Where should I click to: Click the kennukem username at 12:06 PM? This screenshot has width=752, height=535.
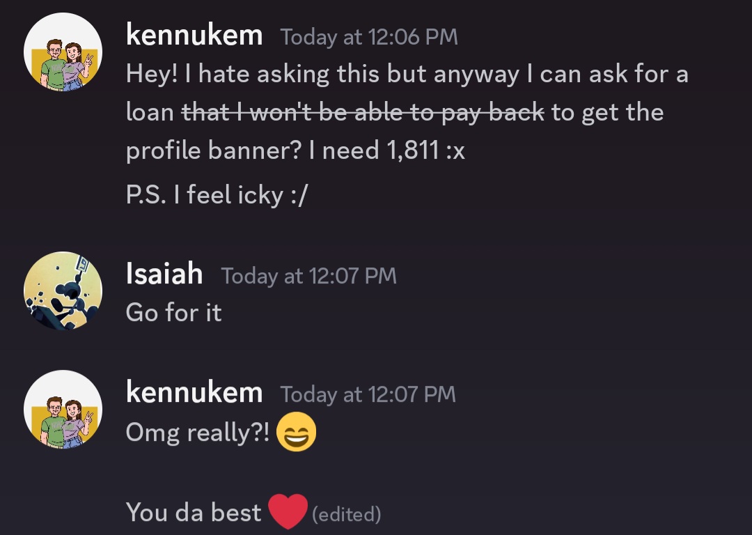tap(194, 36)
